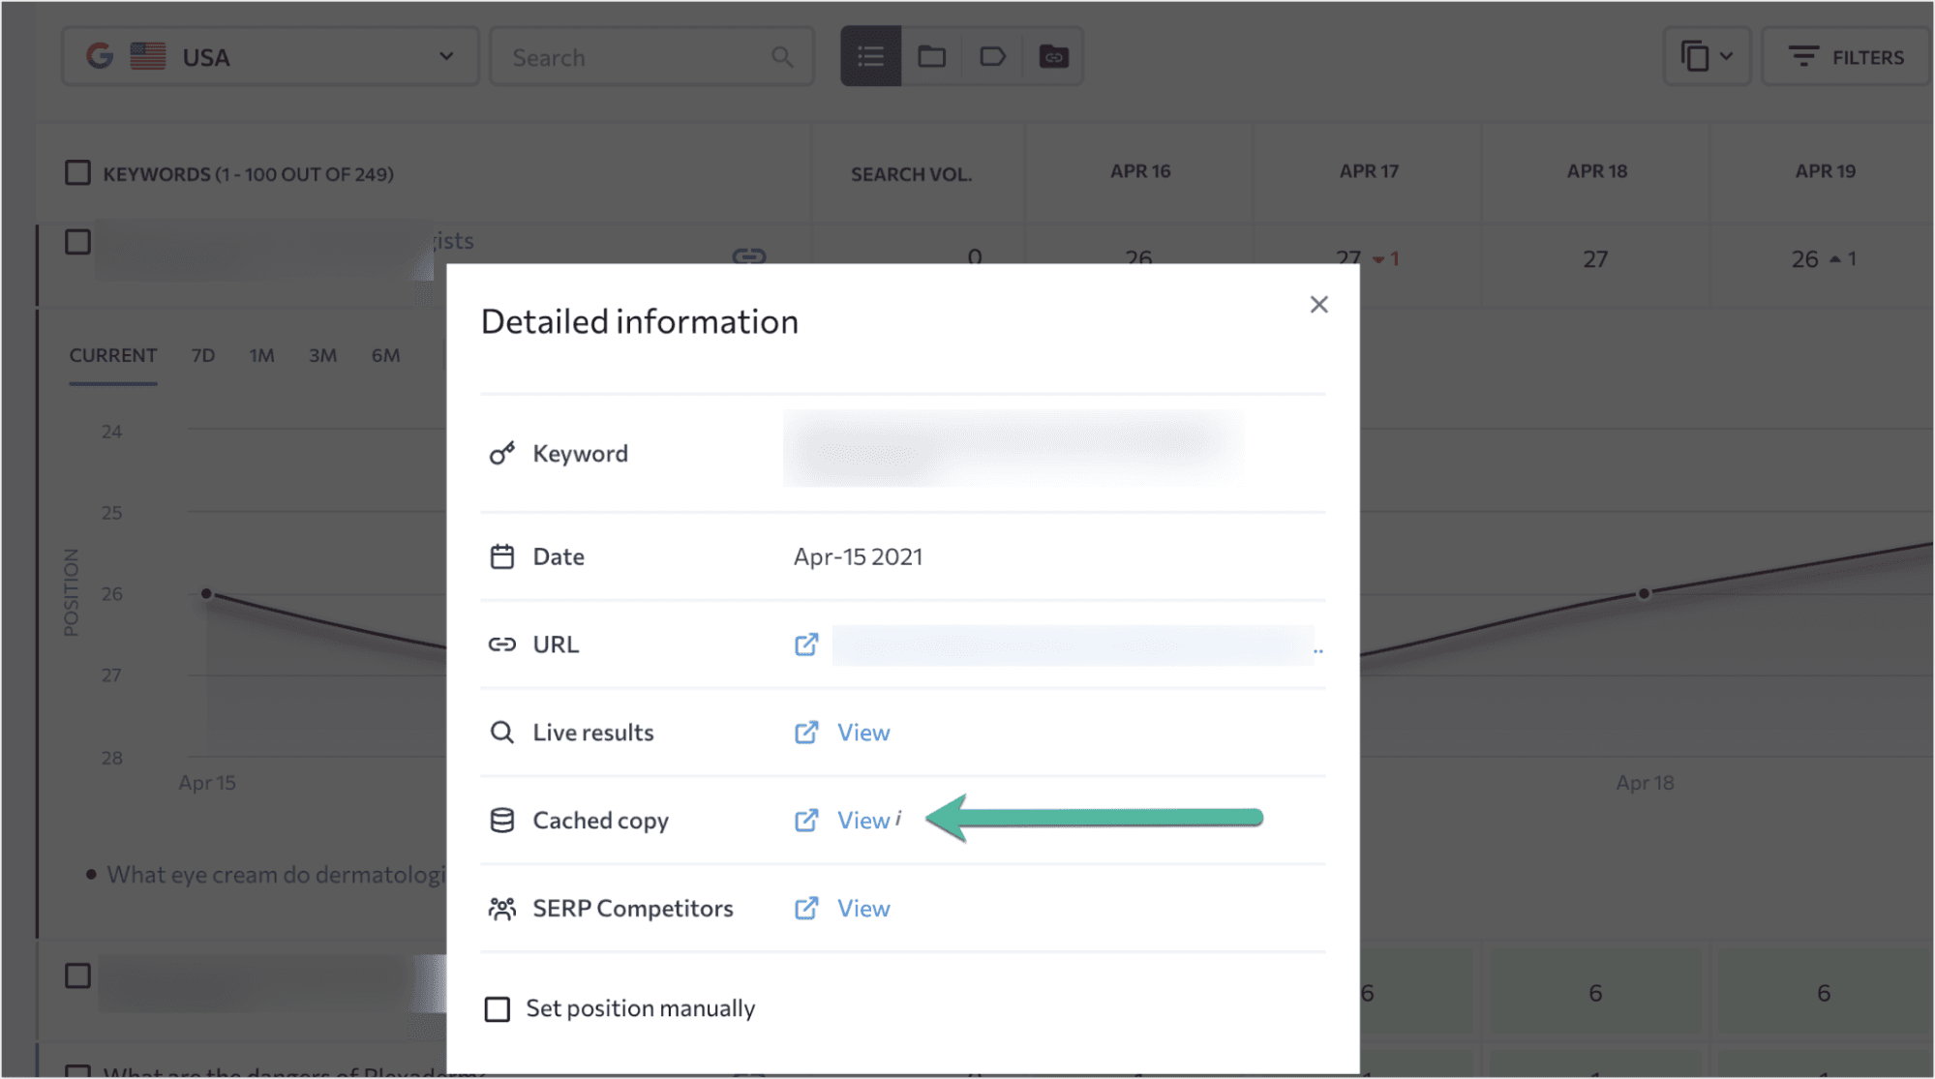1935x1079 pixels.
Task: Click the search magnifier icon
Action: tap(782, 57)
